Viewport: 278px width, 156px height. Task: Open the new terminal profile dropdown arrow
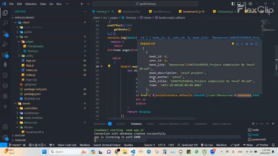coord(257,124)
